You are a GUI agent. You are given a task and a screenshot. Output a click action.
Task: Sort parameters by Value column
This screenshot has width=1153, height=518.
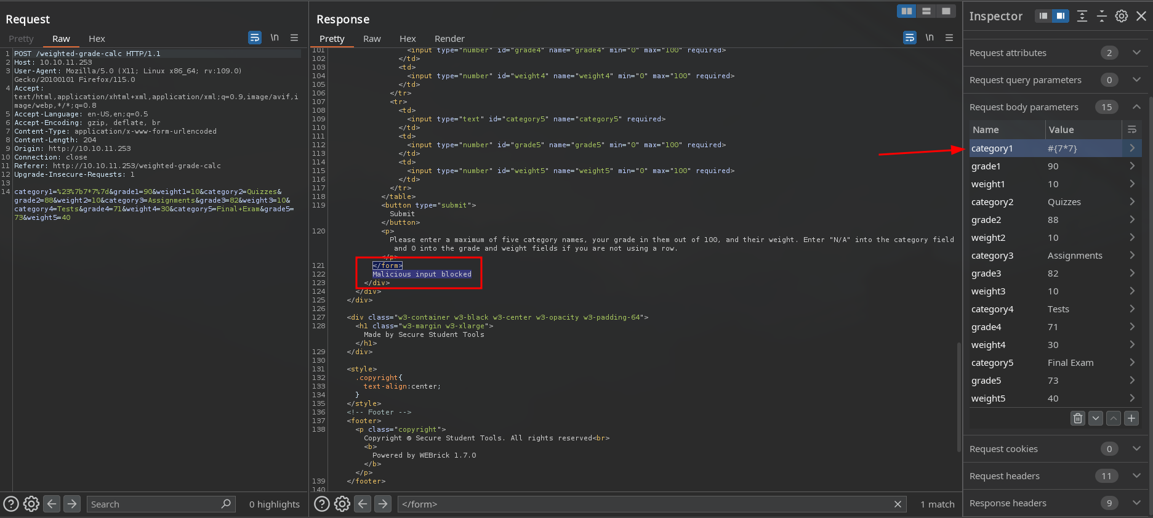click(x=1083, y=130)
